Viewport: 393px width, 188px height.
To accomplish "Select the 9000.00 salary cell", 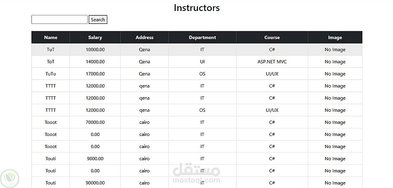I will tap(95, 159).
